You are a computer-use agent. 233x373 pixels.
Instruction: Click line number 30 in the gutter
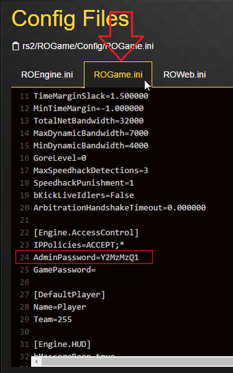pos(24,332)
